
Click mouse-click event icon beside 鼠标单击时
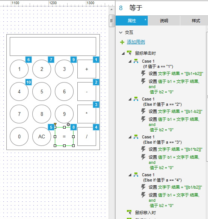[x=129, y=53]
